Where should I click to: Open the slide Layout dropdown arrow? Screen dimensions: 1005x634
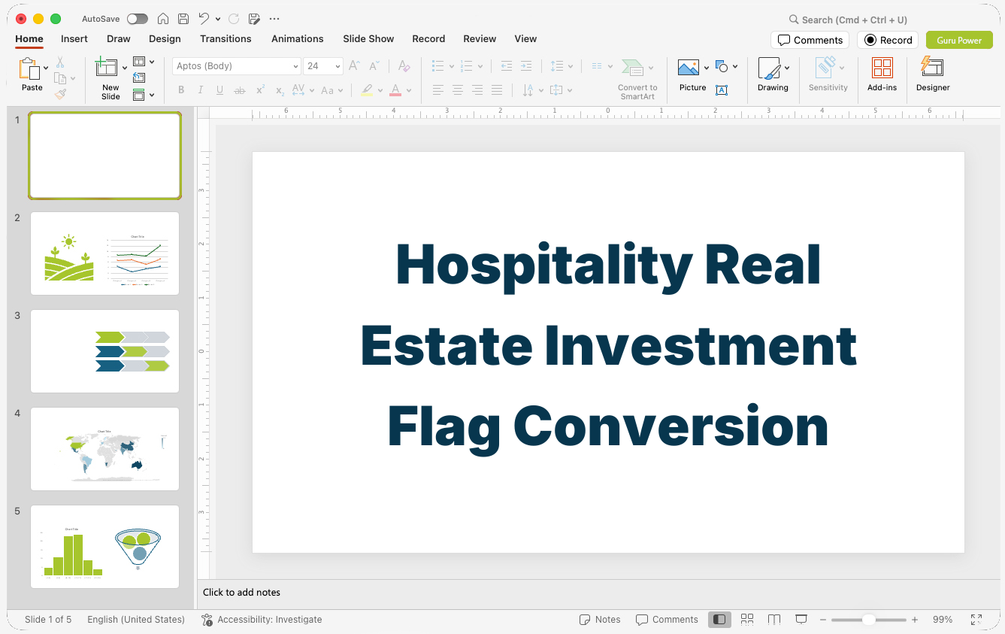click(152, 62)
